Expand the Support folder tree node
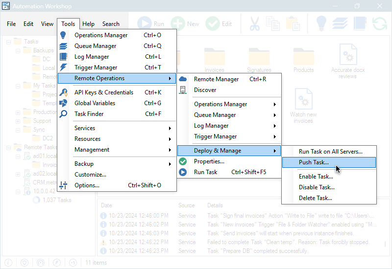Image resolution: width=392 pixels, height=269 pixels. pyautogui.click(x=18, y=121)
